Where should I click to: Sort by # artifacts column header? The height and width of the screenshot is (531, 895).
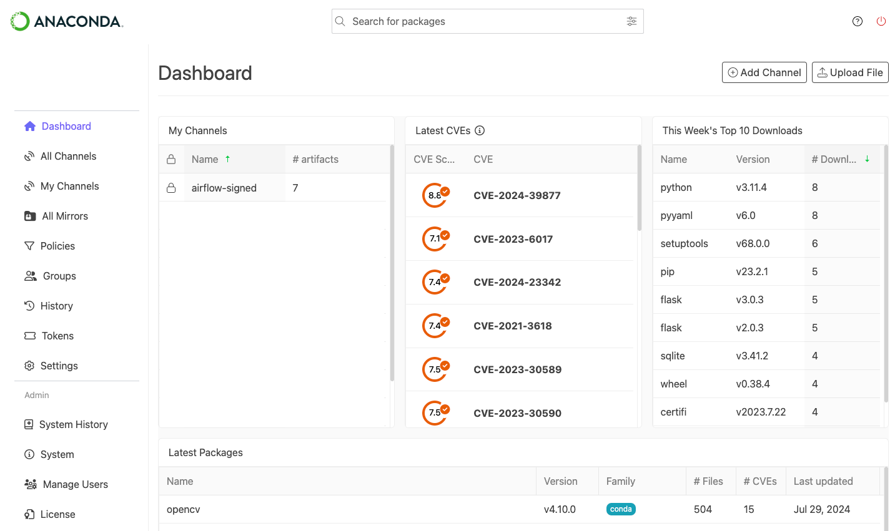[x=315, y=159]
